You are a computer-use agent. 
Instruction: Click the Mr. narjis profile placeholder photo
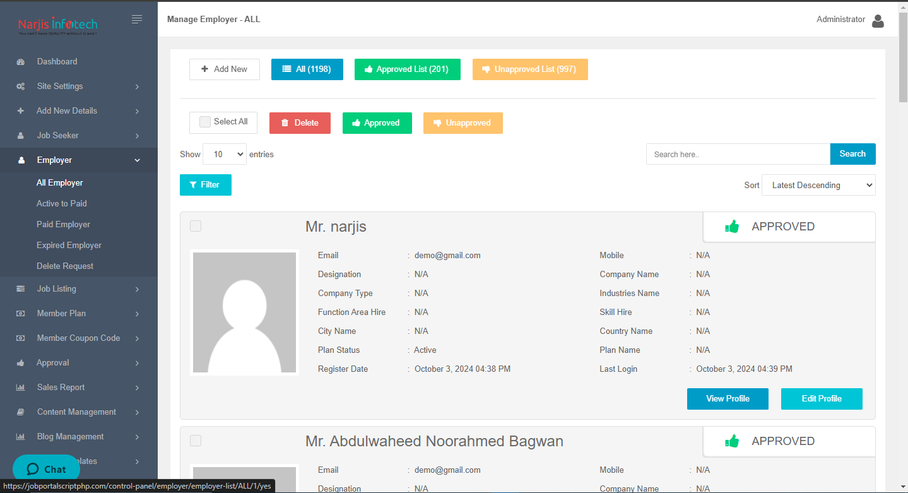pyautogui.click(x=244, y=312)
